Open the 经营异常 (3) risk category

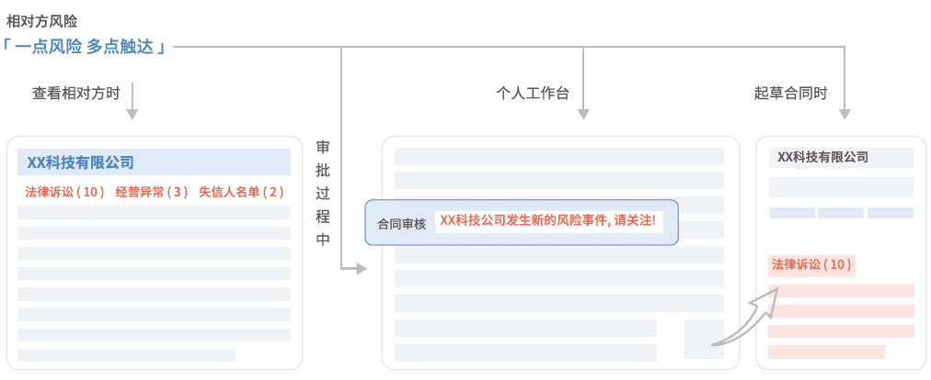point(151,192)
